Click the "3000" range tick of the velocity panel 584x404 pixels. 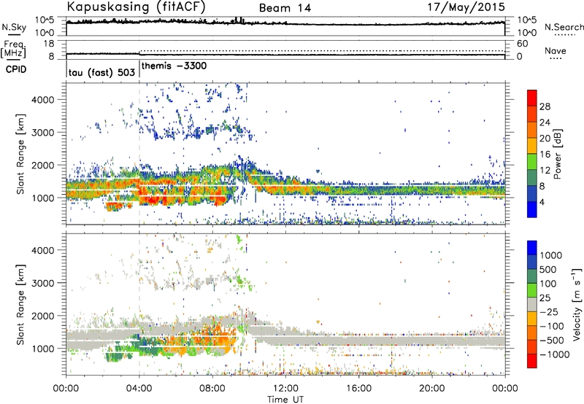tap(42, 283)
